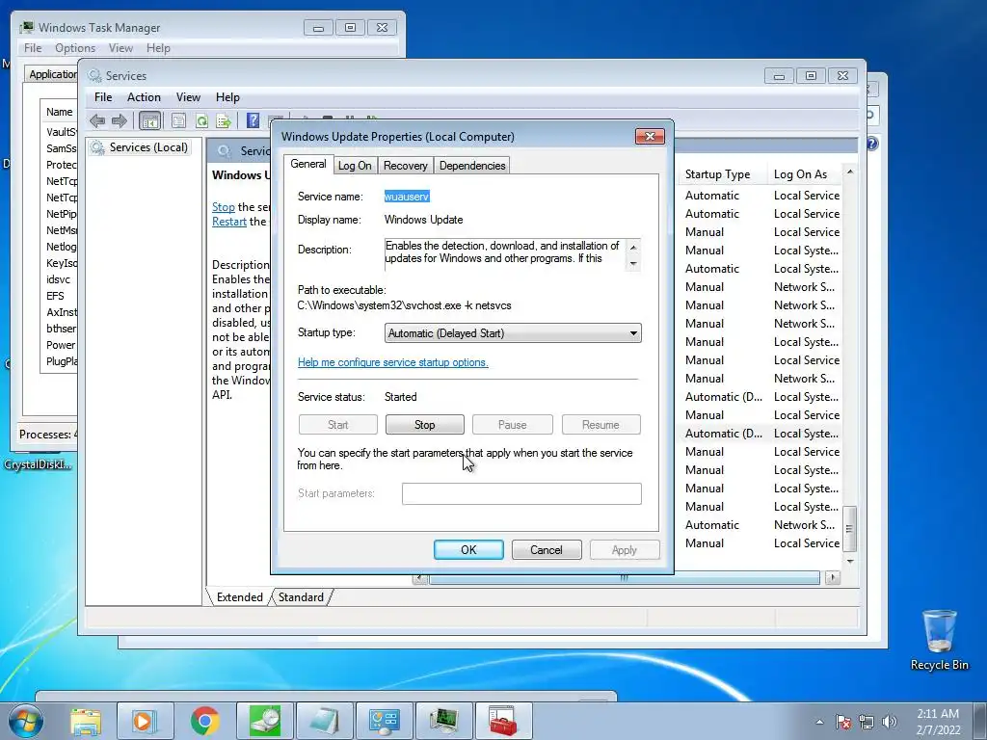Viewport: 987px width, 740px height.
Task: Open the Recycle Bin desktop icon
Action: click(x=939, y=640)
